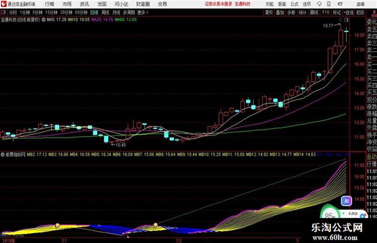This screenshot has height=243, width=377.
Task: Open the AI assistant floating button
Action: pyautogui.click(x=346, y=201)
